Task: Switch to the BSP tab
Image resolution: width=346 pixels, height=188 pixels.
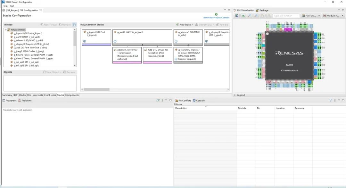Action: click(x=15, y=95)
